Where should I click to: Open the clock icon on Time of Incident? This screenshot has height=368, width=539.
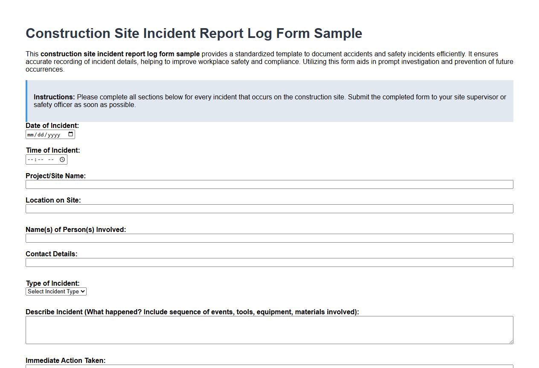tap(63, 159)
